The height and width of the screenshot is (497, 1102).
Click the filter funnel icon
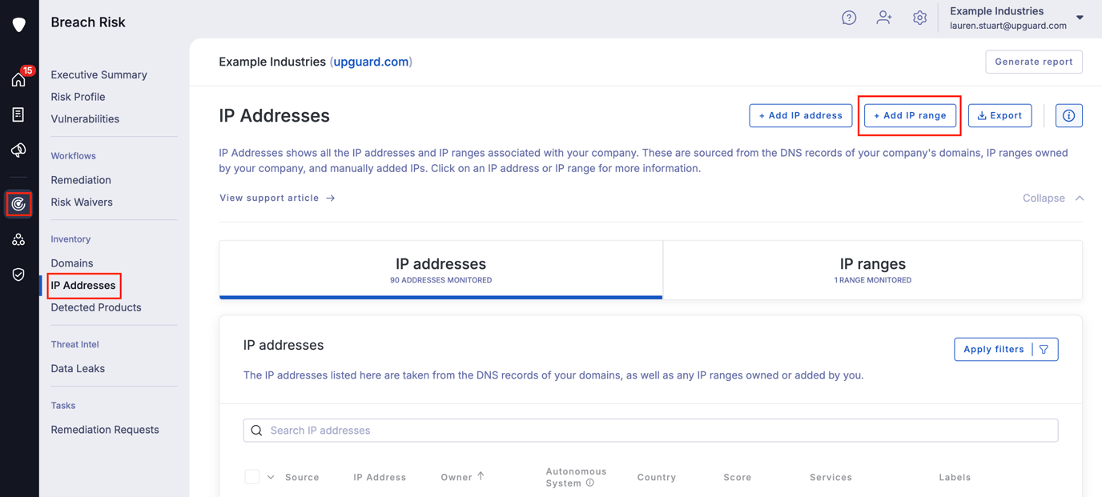click(1044, 350)
